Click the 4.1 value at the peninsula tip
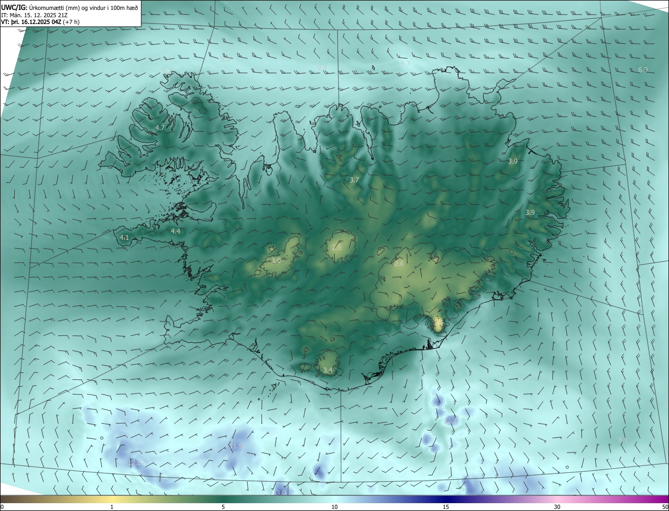This screenshot has width=669, height=511. 124,237
